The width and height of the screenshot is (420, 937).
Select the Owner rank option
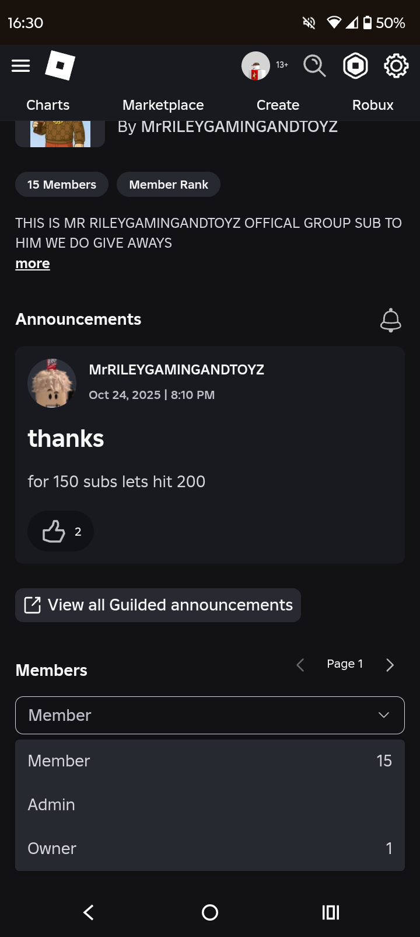point(210,848)
